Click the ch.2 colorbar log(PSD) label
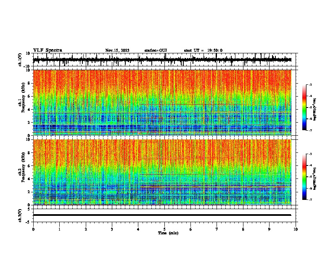 (315, 178)
